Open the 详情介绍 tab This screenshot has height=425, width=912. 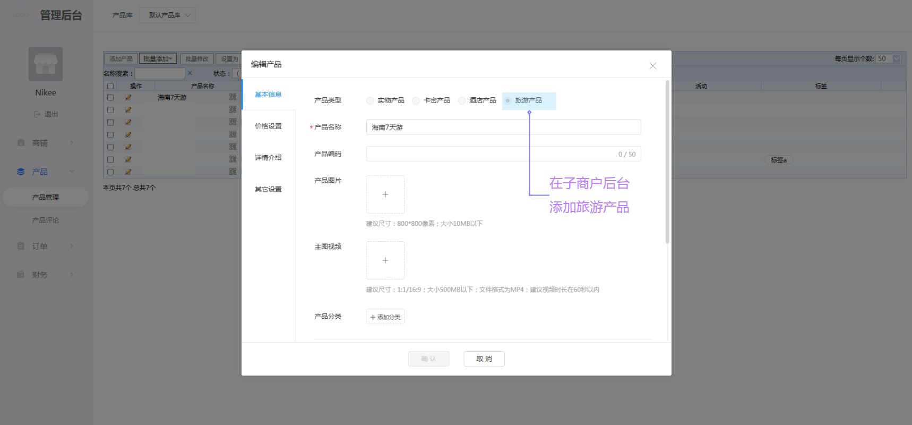(x=268, y=157)
